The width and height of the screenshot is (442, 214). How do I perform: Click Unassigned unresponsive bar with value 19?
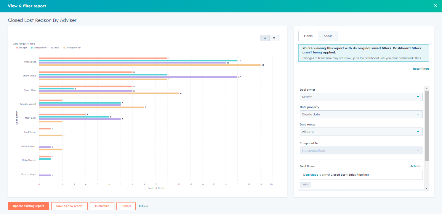pyautogui.click(x=150, y=65)
